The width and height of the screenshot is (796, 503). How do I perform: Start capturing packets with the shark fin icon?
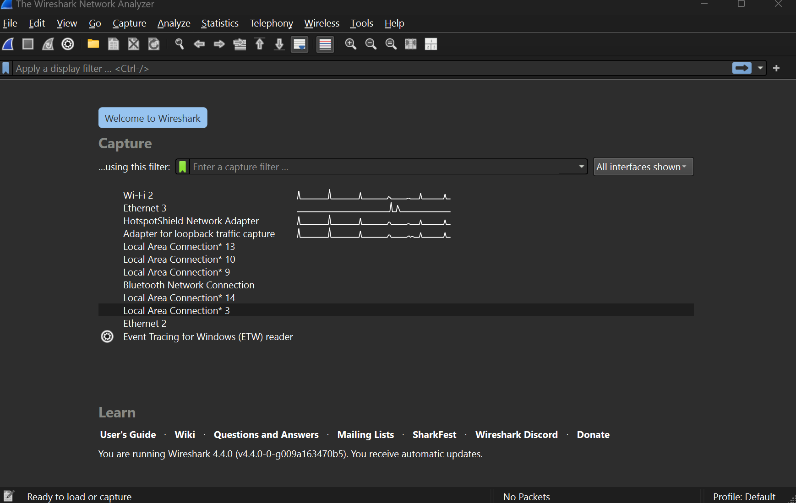point(8,44)
